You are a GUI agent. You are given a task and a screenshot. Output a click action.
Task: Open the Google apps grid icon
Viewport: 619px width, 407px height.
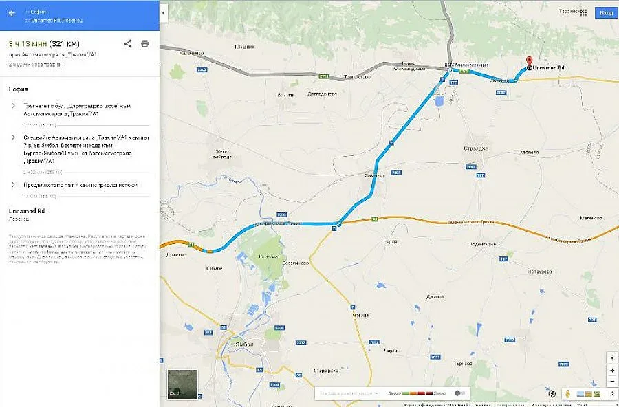(584, 12)
